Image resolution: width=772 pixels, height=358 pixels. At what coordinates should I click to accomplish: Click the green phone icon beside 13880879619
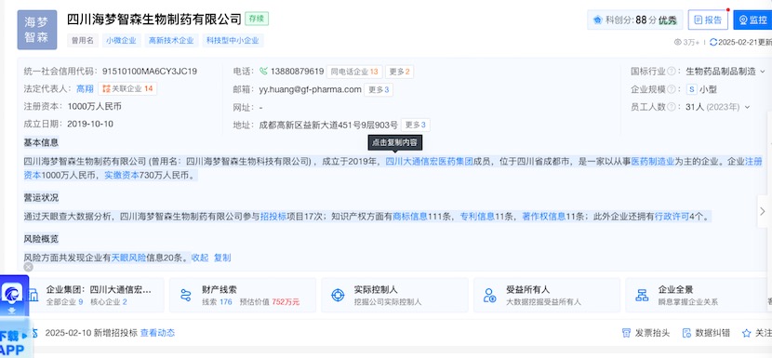(x=263, y=72)
